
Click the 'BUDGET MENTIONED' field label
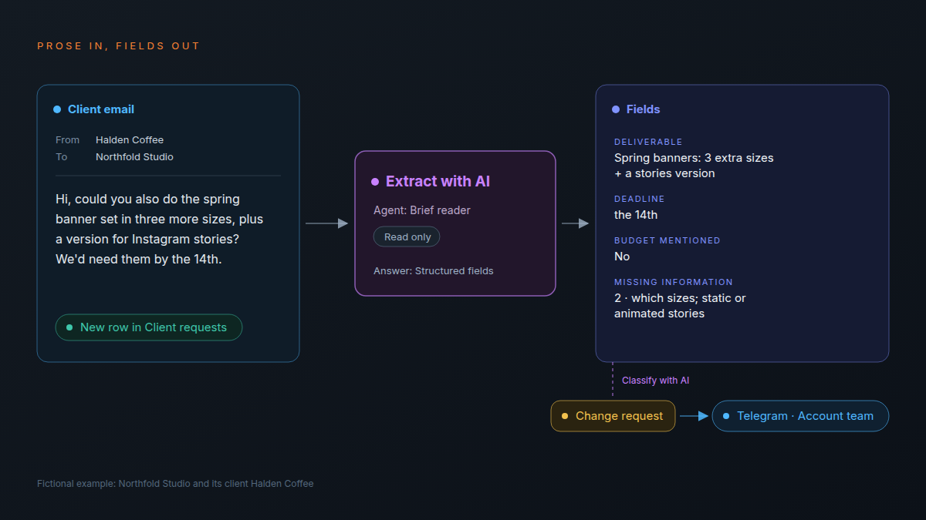click(x=667, y=240)
